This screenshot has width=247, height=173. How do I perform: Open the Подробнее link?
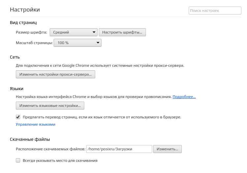pos(184,97)
